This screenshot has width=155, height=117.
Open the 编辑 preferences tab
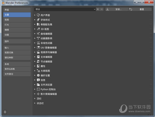click(x=17, y=30)
